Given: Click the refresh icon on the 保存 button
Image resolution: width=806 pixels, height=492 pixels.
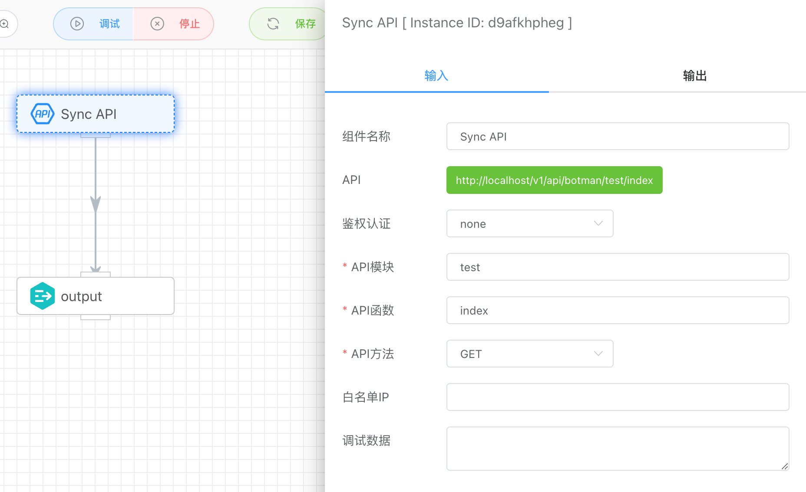Looking at the screenshot, I should click(x=273, y=24).
